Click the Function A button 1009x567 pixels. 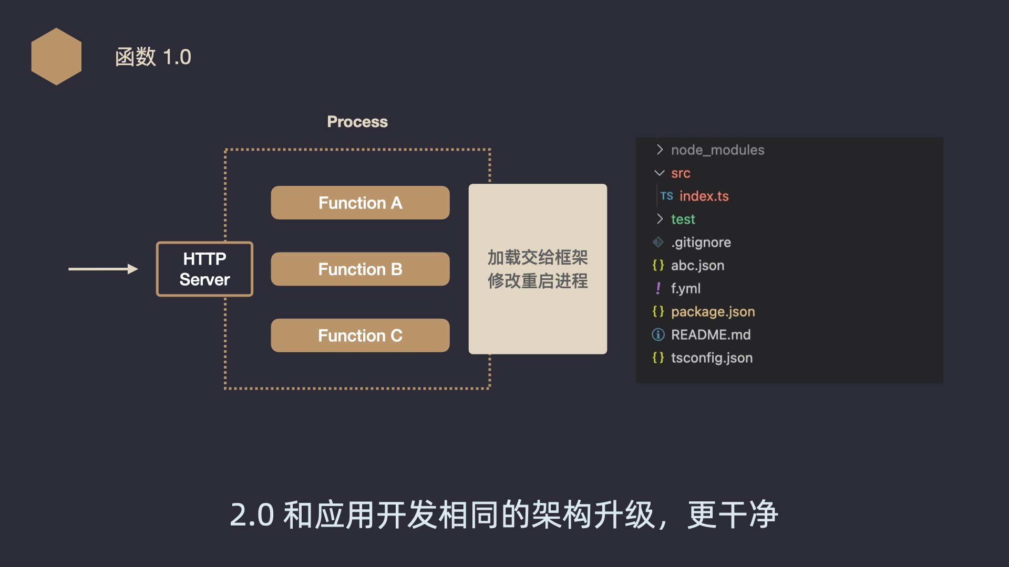(359, 202)
